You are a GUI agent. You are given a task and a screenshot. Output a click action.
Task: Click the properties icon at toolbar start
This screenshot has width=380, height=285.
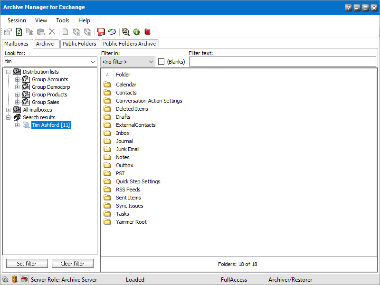coord(8,32)
